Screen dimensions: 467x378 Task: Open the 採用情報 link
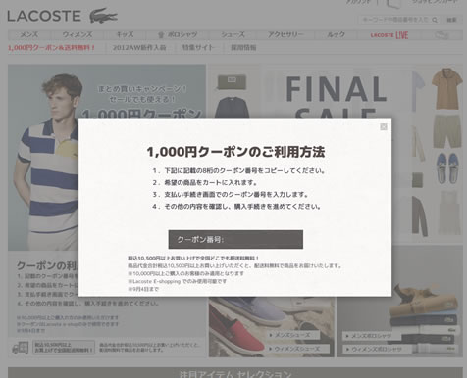click(243, 48)
